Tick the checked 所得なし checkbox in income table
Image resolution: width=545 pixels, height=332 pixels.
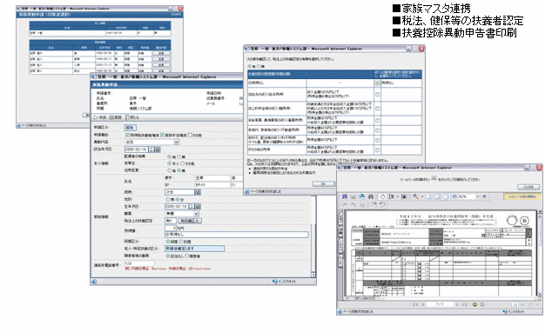pyautogui.click(x=378, y=83)
